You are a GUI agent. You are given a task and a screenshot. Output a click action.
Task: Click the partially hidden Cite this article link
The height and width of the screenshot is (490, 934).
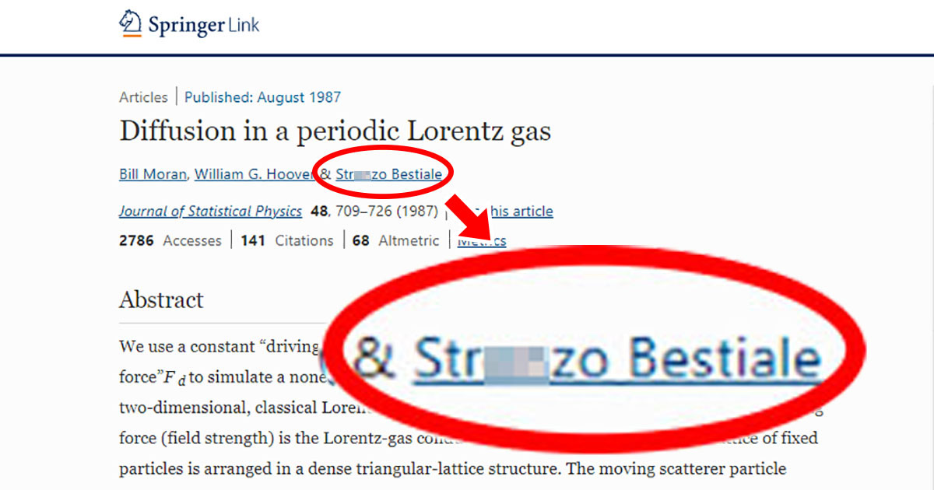point(520,212)
